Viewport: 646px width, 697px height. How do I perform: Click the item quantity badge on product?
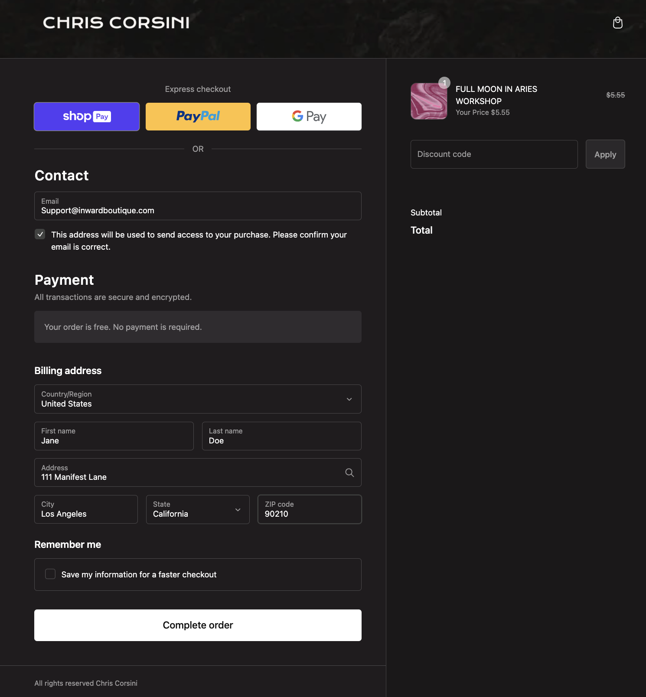tap(444, 82)
